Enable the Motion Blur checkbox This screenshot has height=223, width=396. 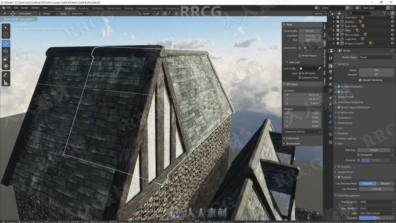pyautogui.click(x=339, y=113)
